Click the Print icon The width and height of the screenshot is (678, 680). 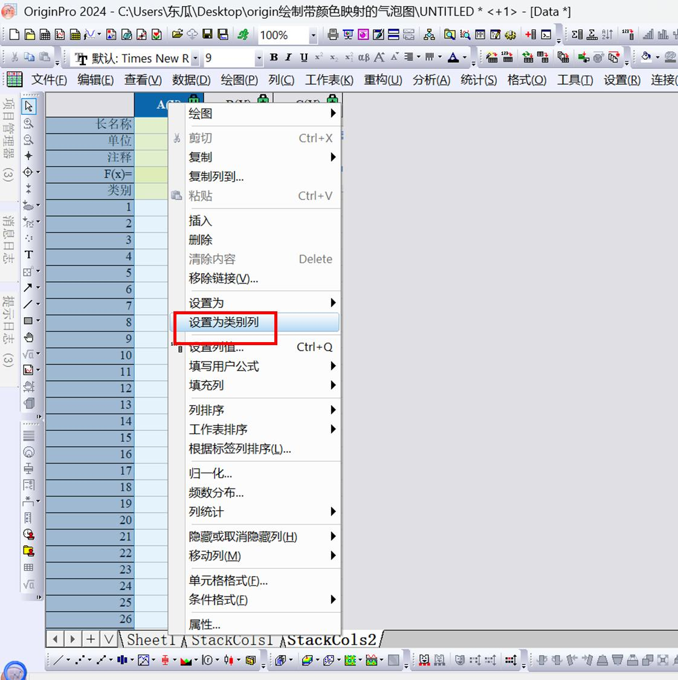pyautogui.click(x=333, y=34)
